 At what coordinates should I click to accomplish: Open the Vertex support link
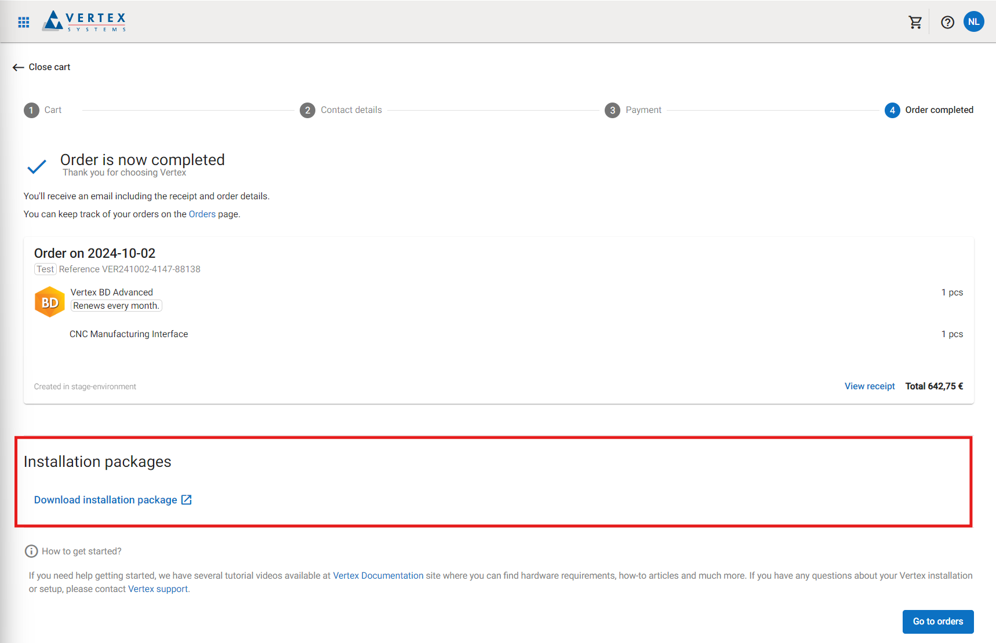pyautogui.click(x=158, y=589)
